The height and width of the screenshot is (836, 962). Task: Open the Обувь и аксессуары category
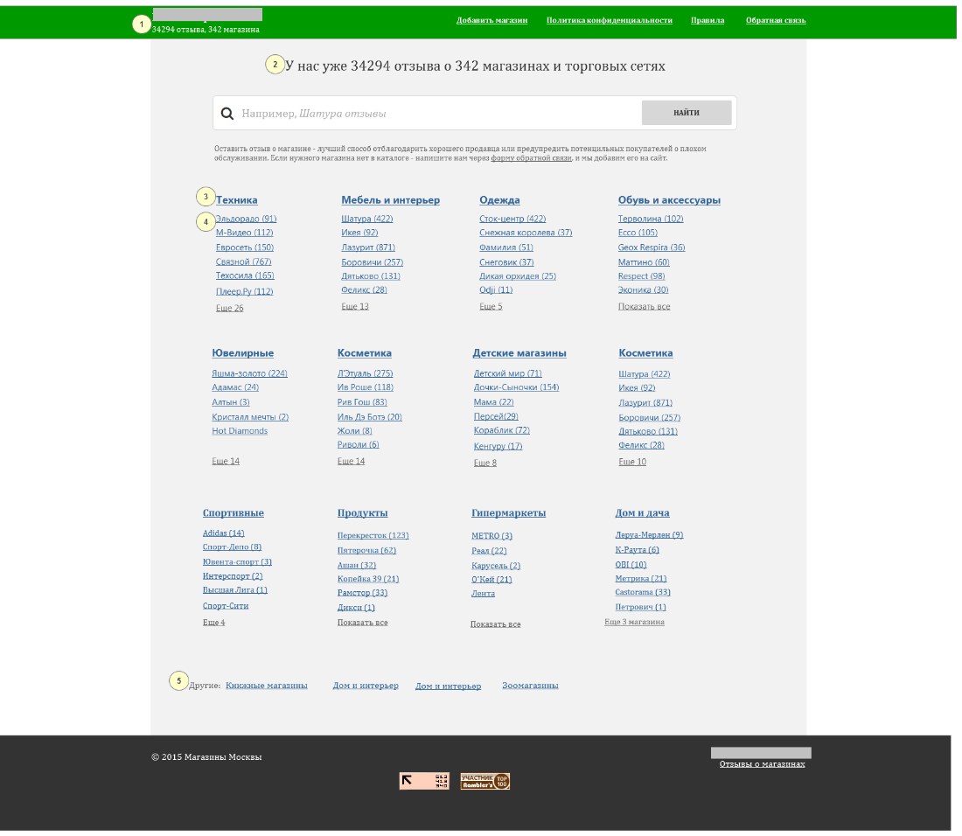tap(669, 200)
